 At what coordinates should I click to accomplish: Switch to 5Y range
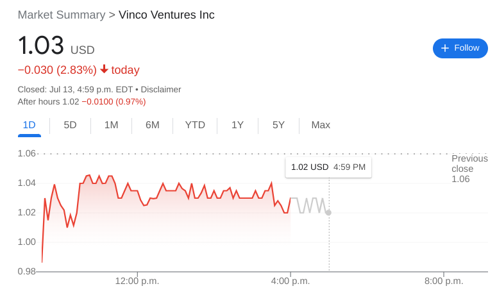pos(278,125)
